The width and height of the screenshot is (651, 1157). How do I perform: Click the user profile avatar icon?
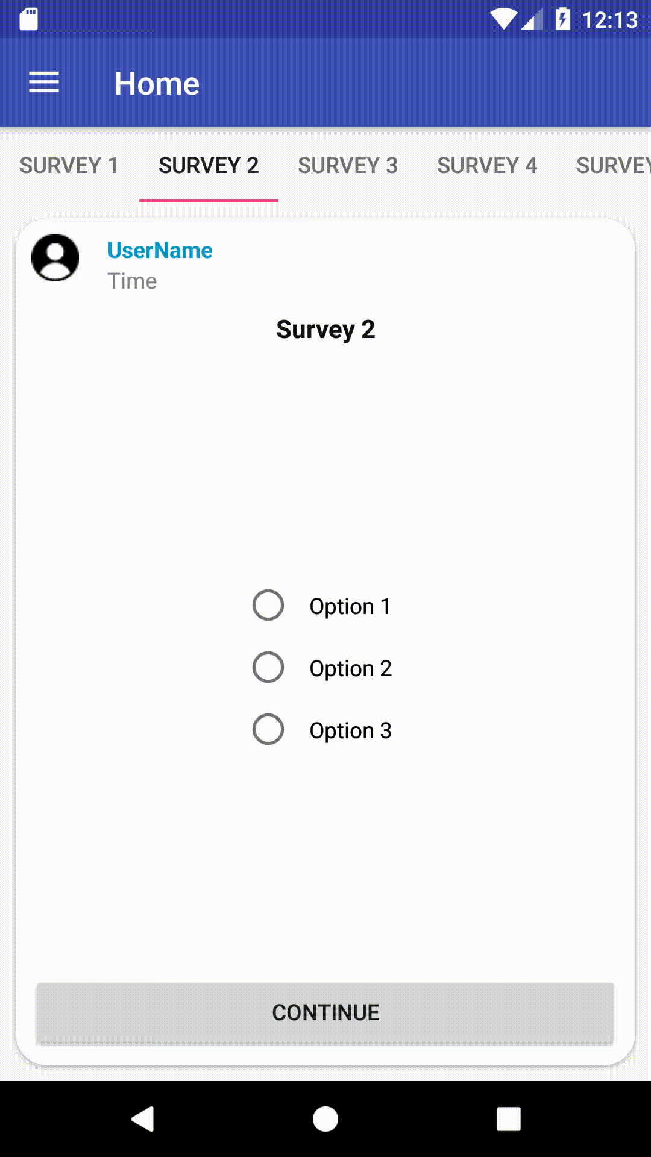(x=55, y=258)
